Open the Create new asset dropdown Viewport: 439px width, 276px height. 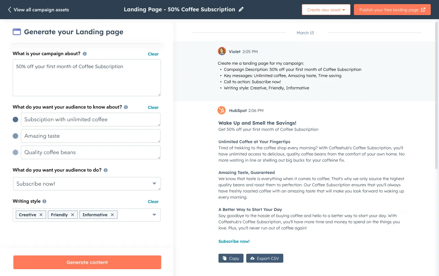click(326, 10)
